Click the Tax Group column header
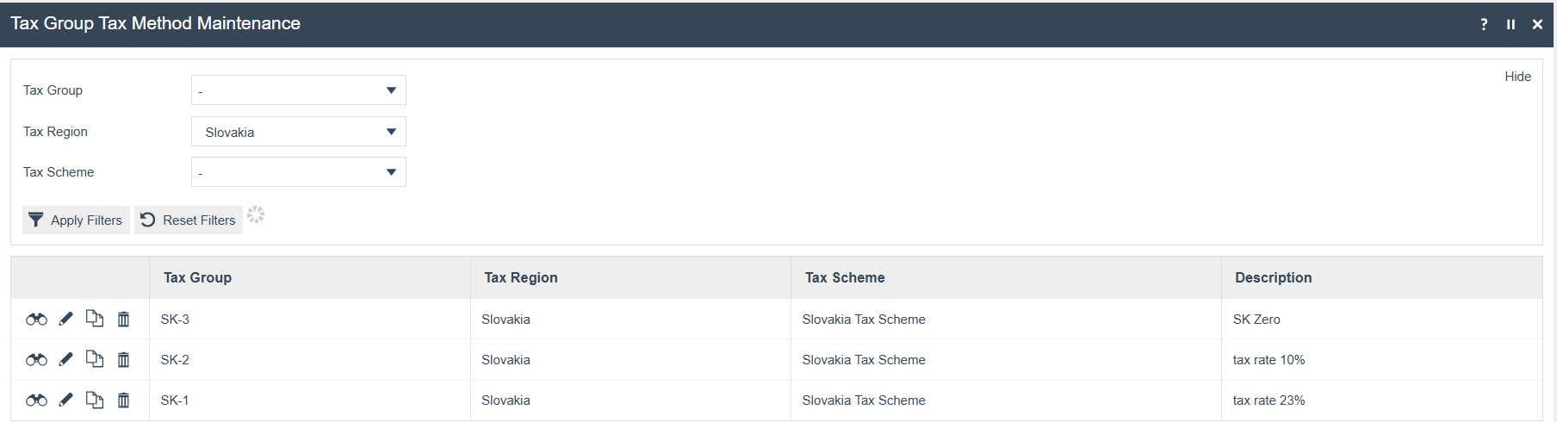 [198, 278]
